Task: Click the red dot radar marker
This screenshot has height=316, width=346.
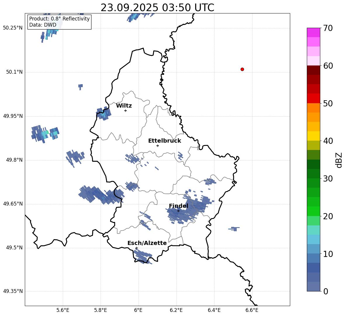Action: pyautogui.click(x=242, y=69)
